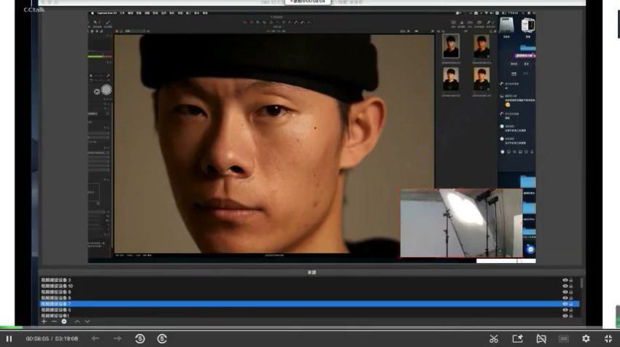The image size is (620, 347).
Task: Select source row 视频捕捉设备 10
Action: [x=309, y=286]
